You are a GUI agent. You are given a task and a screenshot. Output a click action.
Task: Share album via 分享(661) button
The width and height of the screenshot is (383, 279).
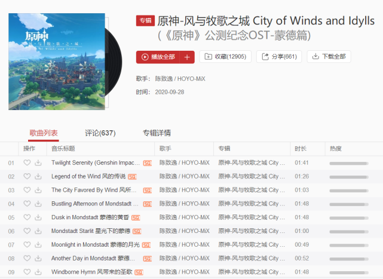coord(279,57)
